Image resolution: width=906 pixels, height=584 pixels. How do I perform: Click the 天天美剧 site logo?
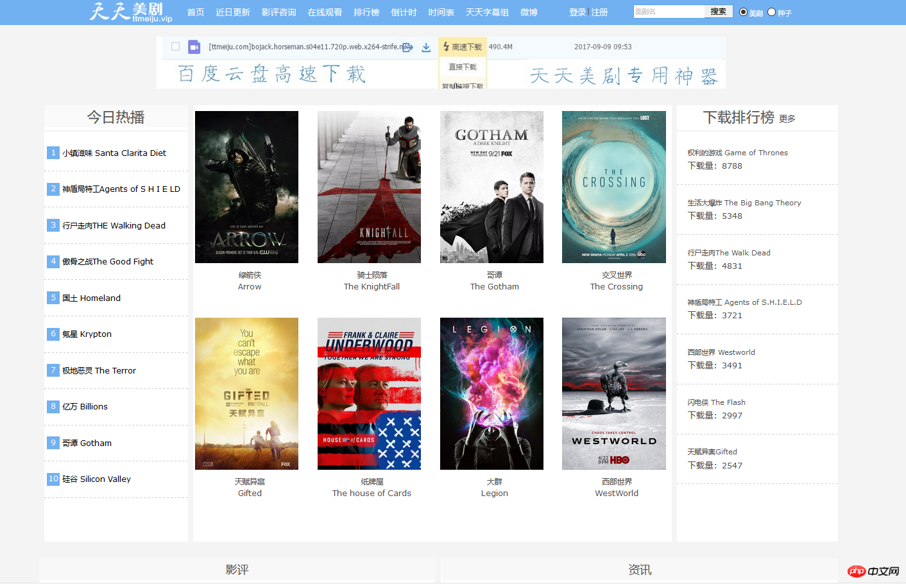(x=131, y=12)
